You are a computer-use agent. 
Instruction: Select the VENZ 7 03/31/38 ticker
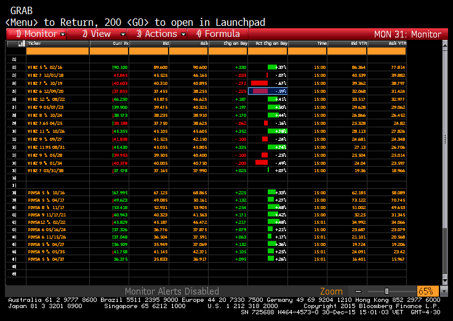[46, 170]
